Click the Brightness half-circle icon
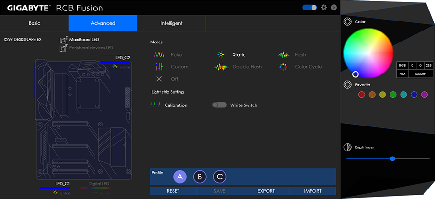The height and width of the screenshot is (199, 435). [x=347, y=147]
